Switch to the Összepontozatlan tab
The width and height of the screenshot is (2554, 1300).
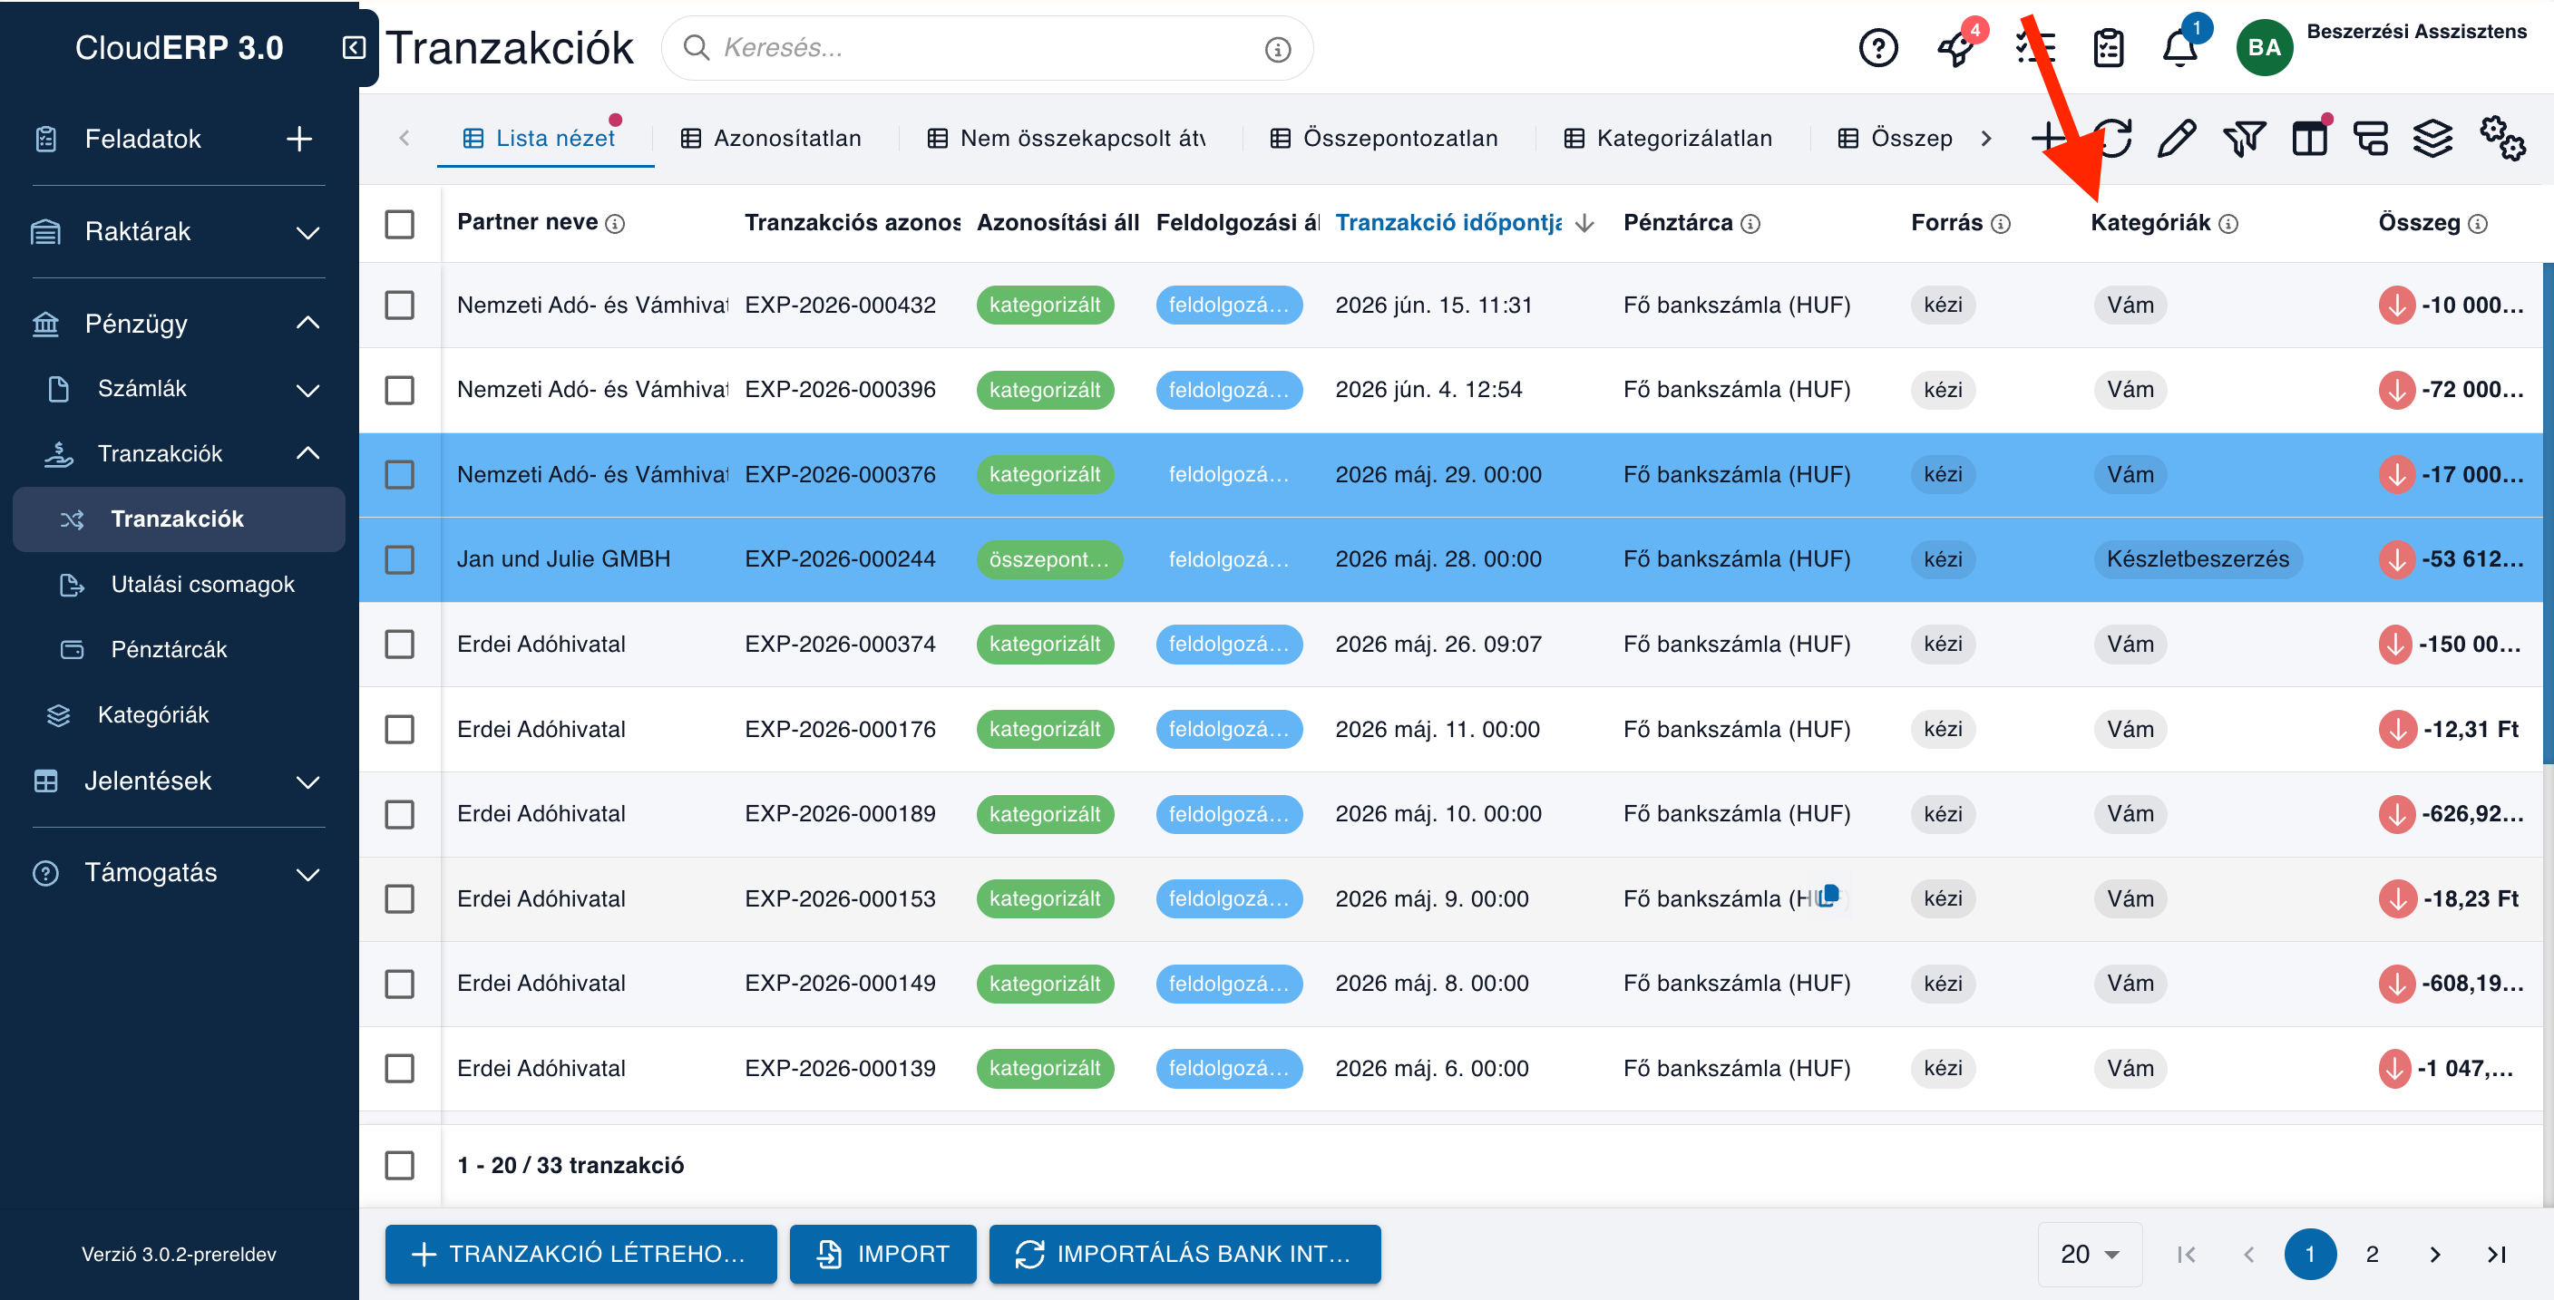pyautogui.click(x=1384, y=139)
